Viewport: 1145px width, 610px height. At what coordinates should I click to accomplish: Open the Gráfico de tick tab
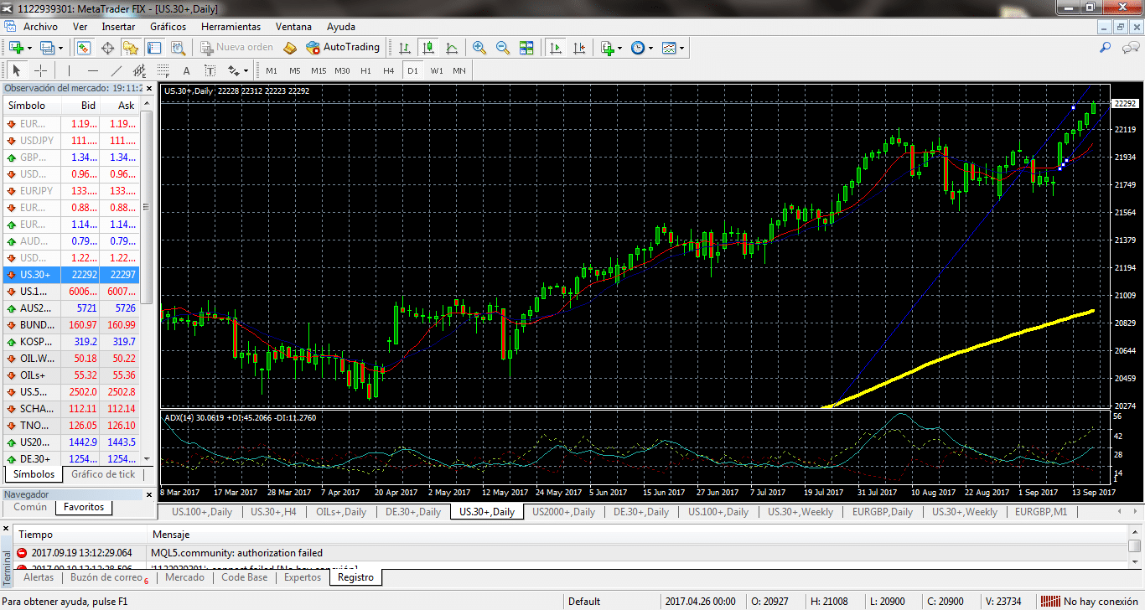(x=103, y=474)
